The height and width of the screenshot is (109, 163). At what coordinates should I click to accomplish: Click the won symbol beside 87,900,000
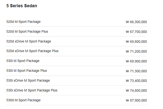tap(127, 100)
